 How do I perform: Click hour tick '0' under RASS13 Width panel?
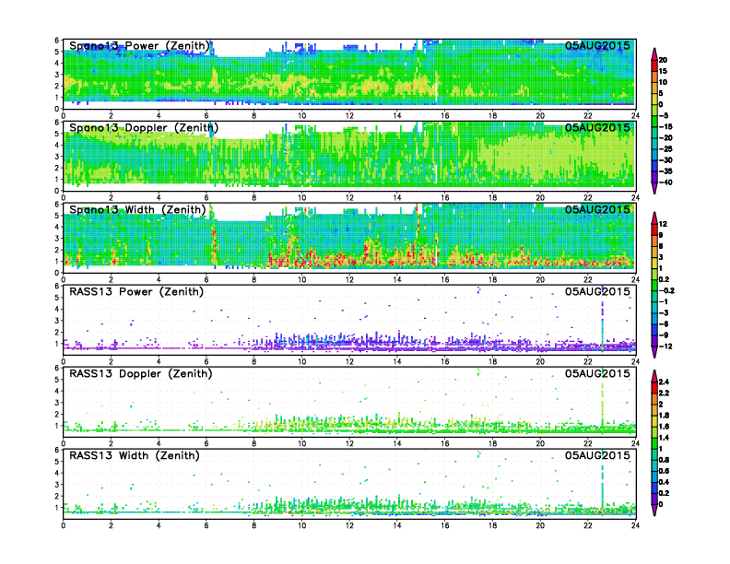[64, 525]
